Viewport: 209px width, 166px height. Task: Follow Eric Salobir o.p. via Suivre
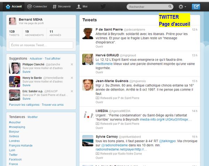click(x=26, y=98)
